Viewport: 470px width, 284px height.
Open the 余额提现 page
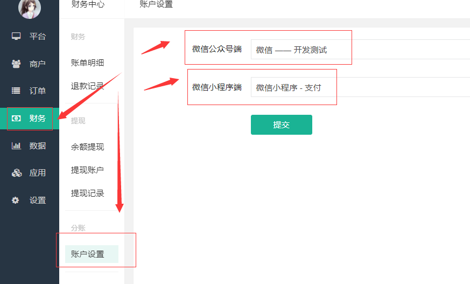pos(88,147)
